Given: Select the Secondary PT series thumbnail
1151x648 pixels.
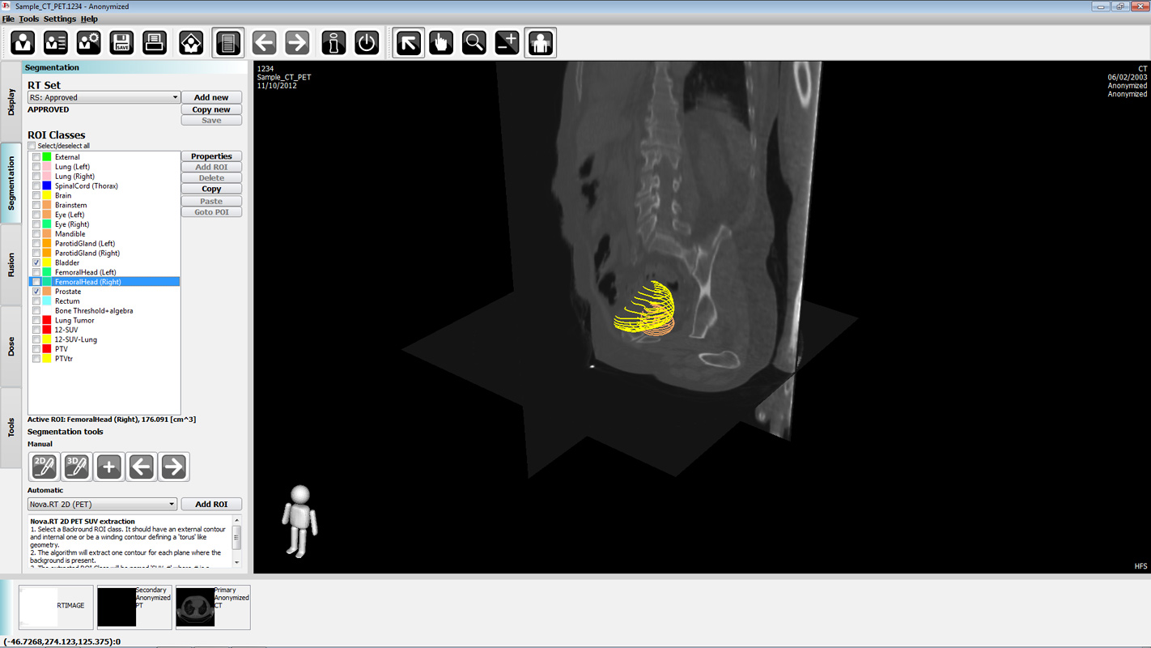Looking at the screenshot, I should pos(134,607).
